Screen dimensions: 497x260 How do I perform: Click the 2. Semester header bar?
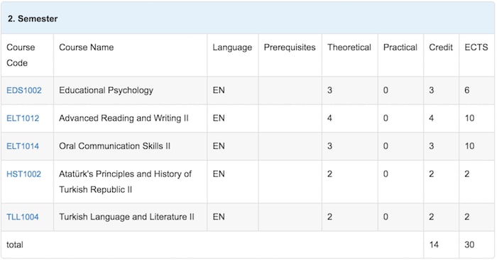point(248,18)
